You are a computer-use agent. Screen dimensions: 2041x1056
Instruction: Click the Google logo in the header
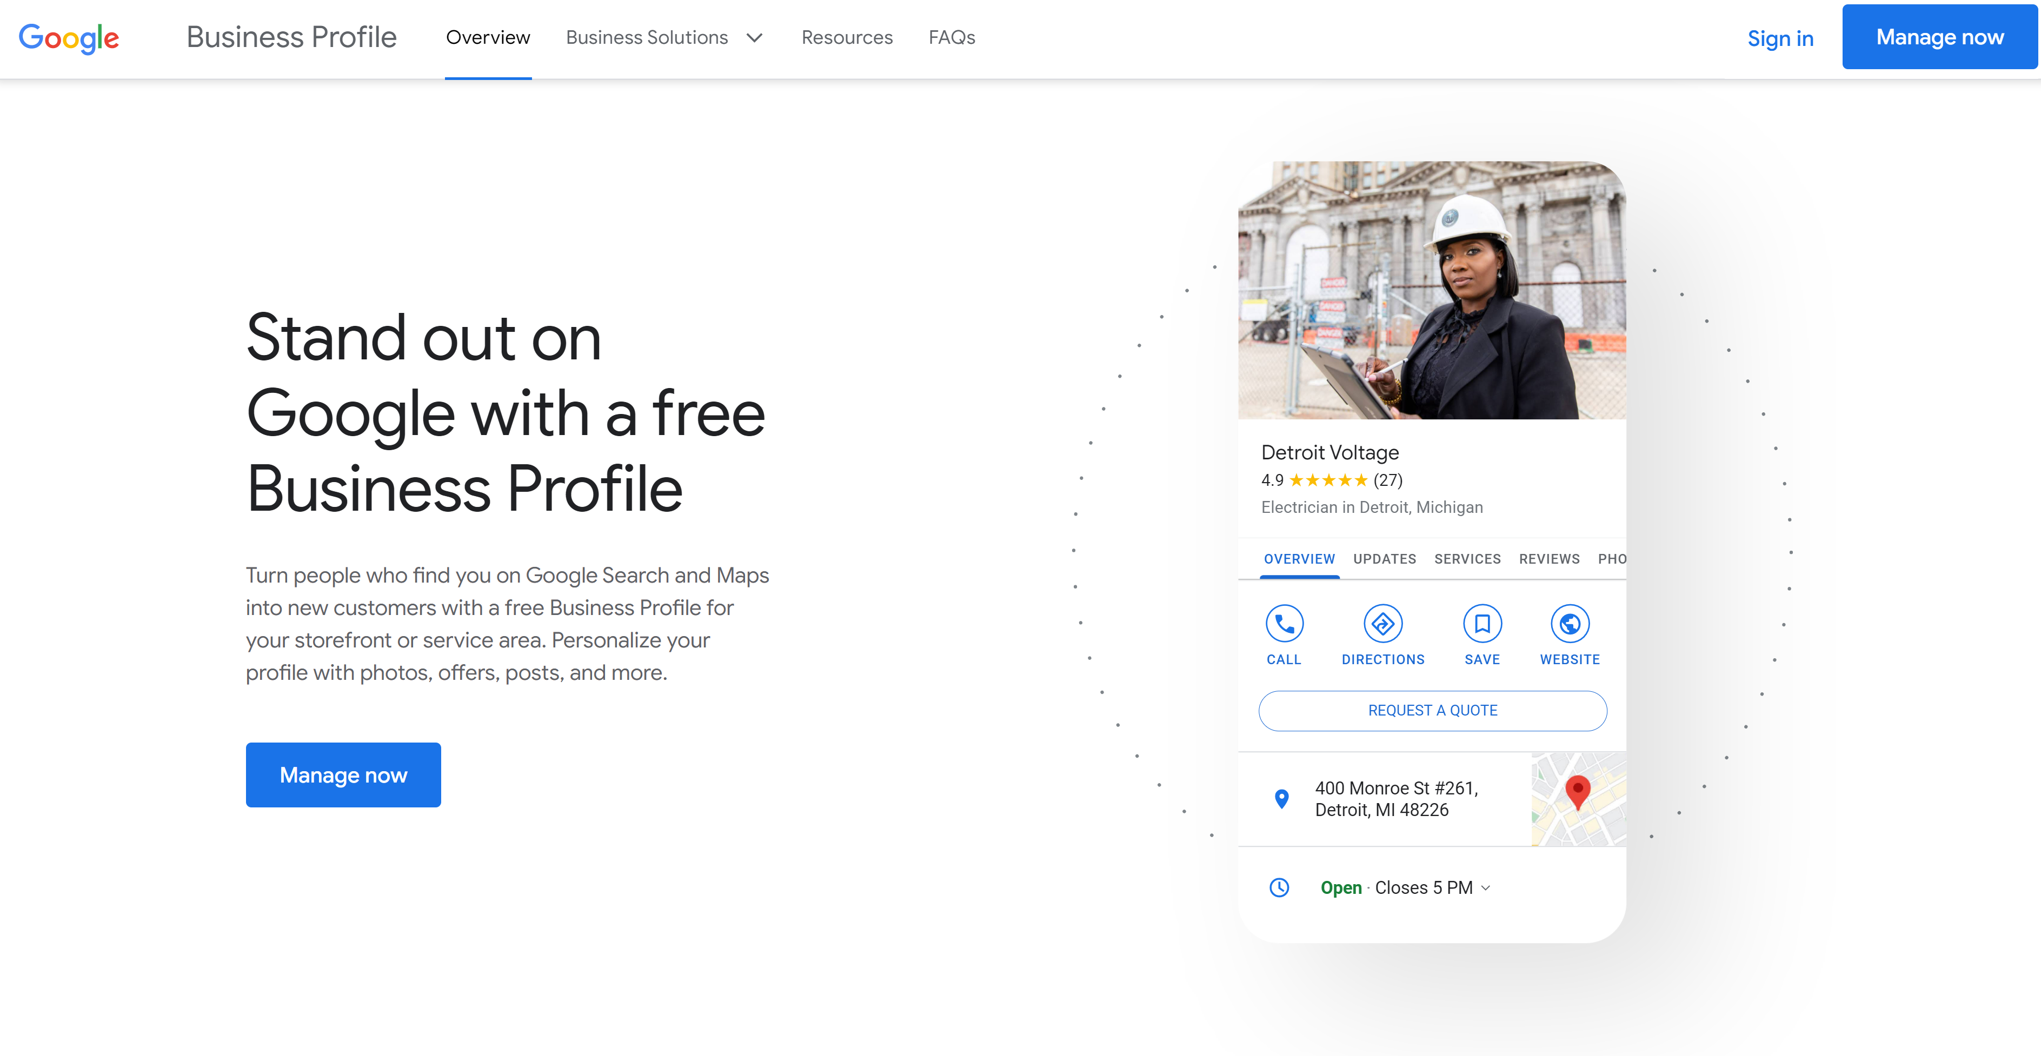pos(69,37)
